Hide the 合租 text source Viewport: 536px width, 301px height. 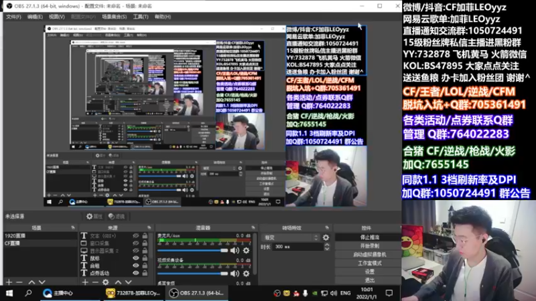pyautogui.click(x=136, y=266)
